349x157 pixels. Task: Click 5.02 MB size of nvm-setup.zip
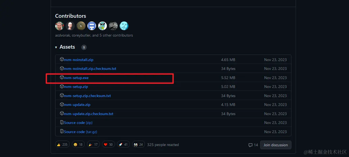(228, 87)
